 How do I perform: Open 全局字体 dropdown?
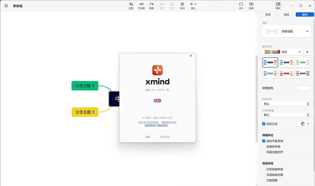point(286,104)
